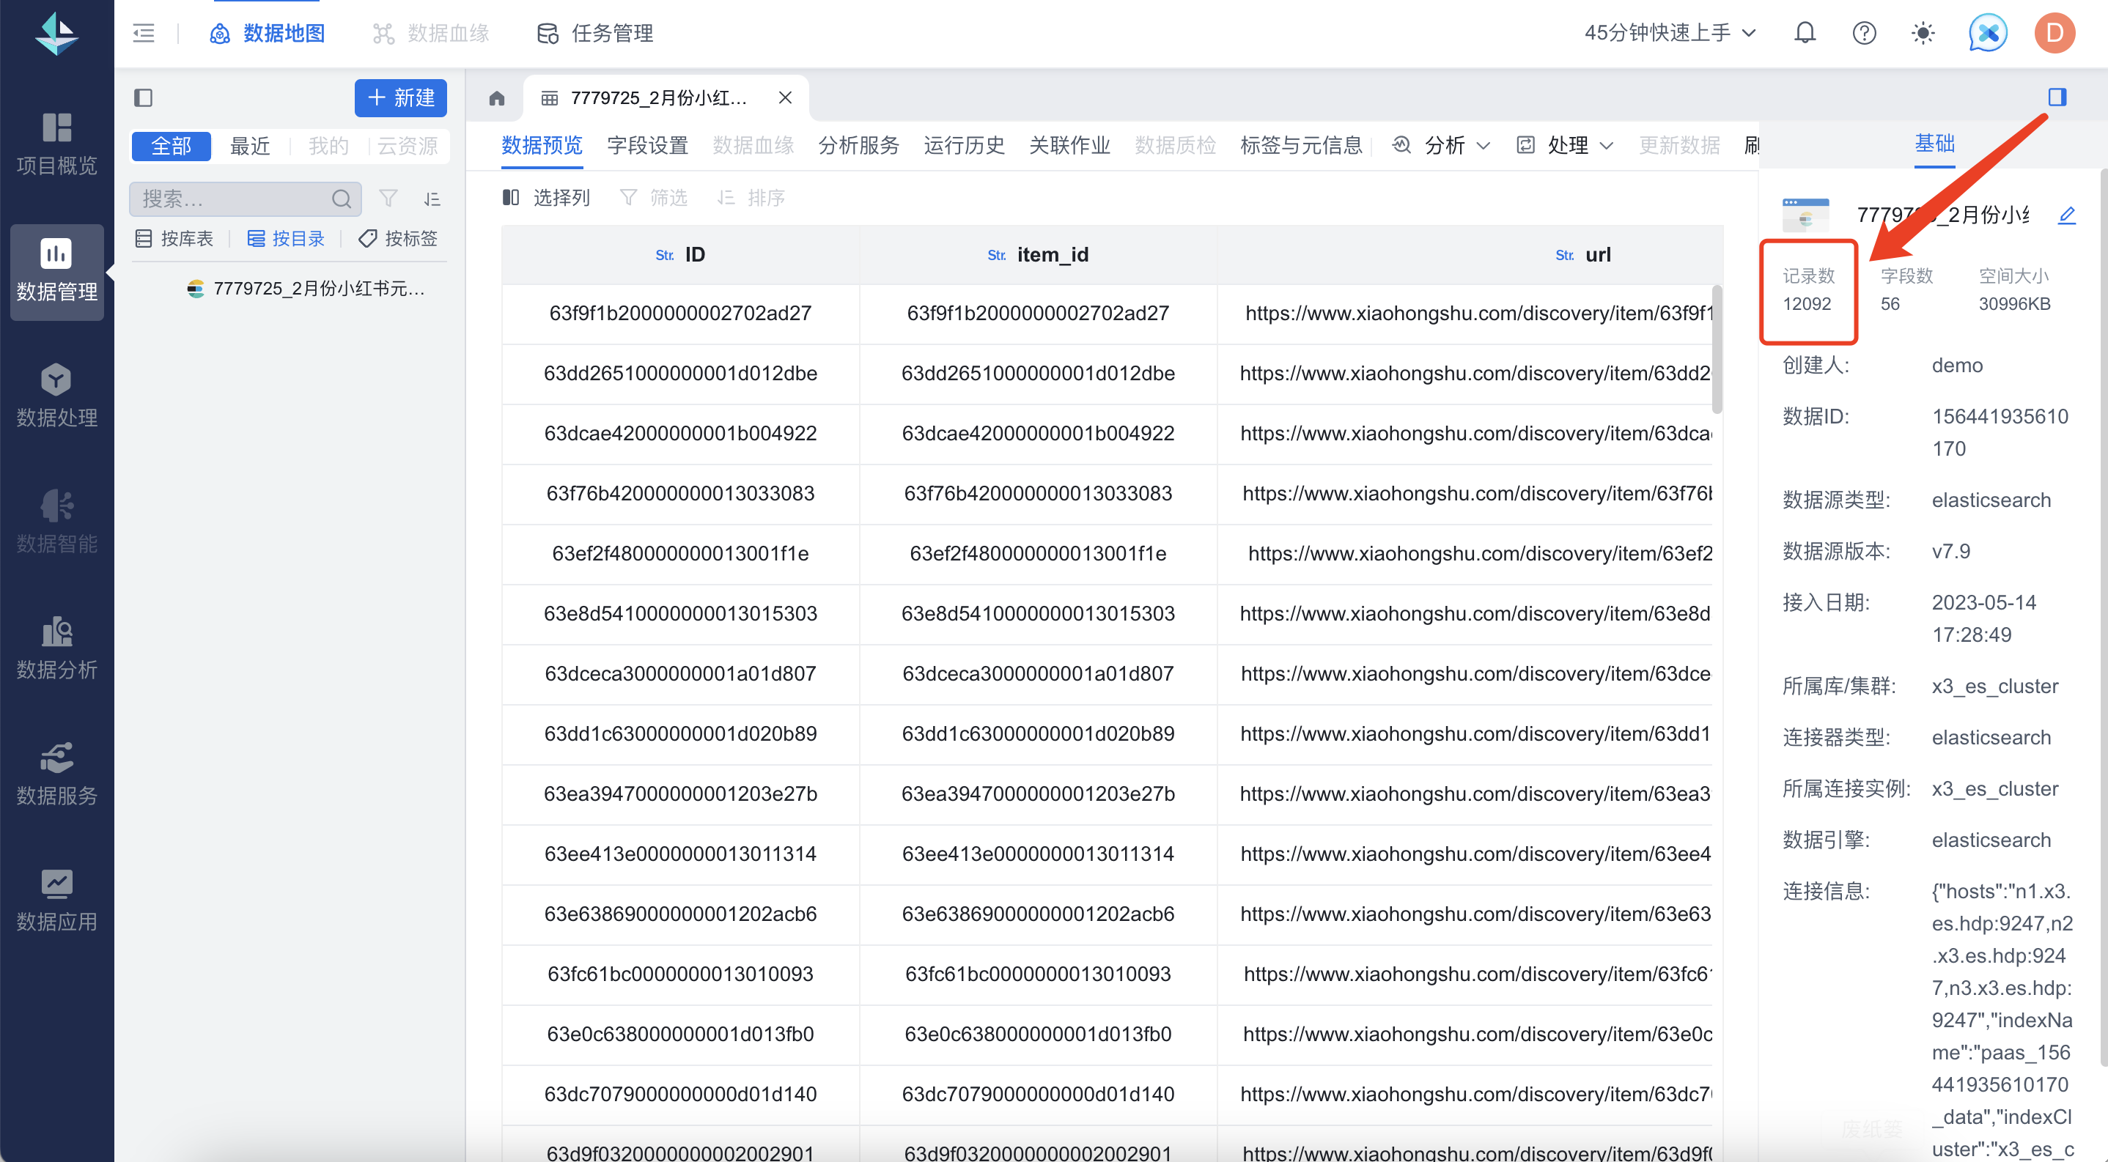Click the 选择列 column selector
This screenshot has width=2108, height=1162.
(x=545, y=197)
